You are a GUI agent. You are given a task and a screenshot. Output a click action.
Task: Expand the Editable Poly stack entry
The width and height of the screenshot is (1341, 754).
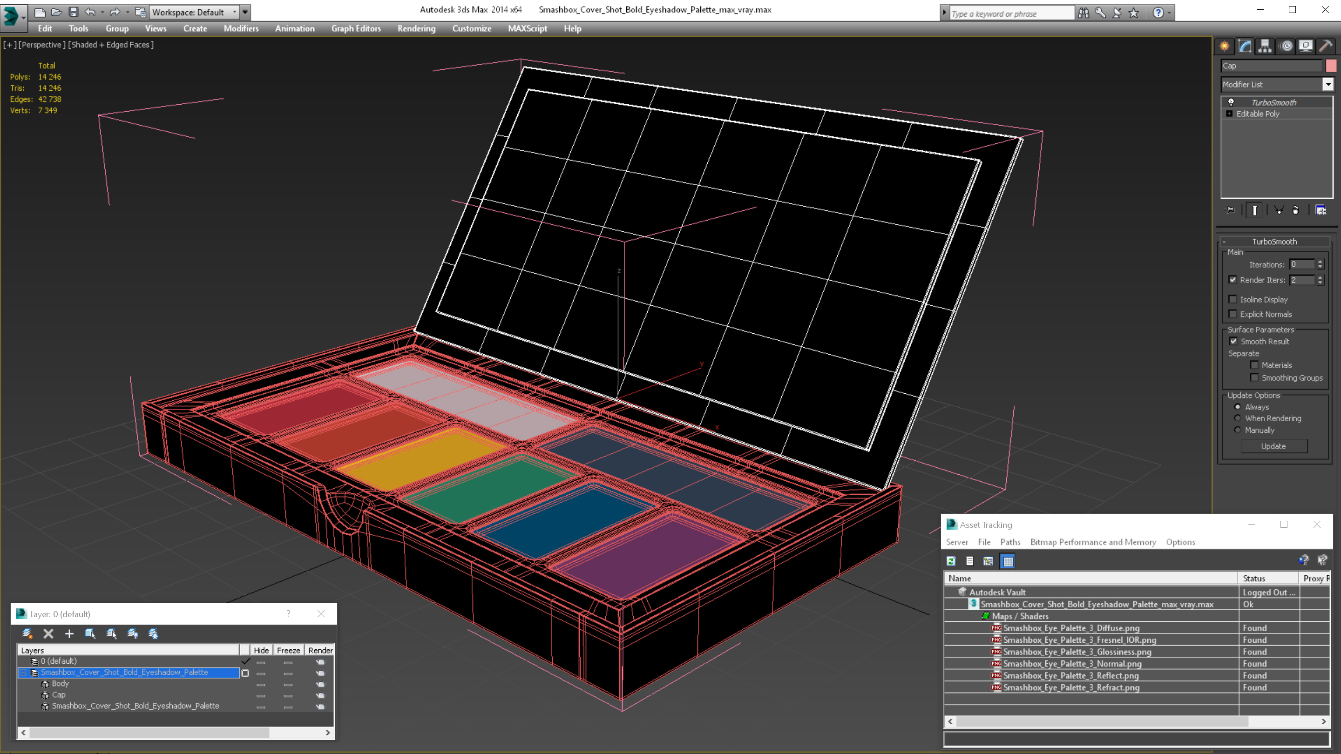[x=1230, y=114]
